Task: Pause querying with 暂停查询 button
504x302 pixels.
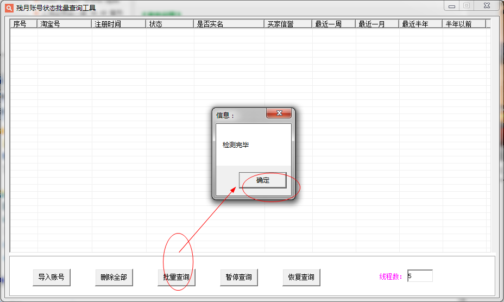Action: (238, 277)
